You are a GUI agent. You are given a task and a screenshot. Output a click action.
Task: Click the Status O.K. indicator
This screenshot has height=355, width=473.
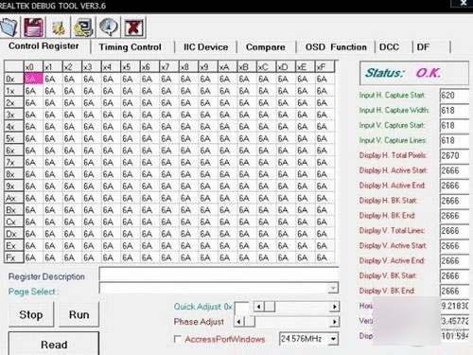pyautogui.click(x=414, y=73)
